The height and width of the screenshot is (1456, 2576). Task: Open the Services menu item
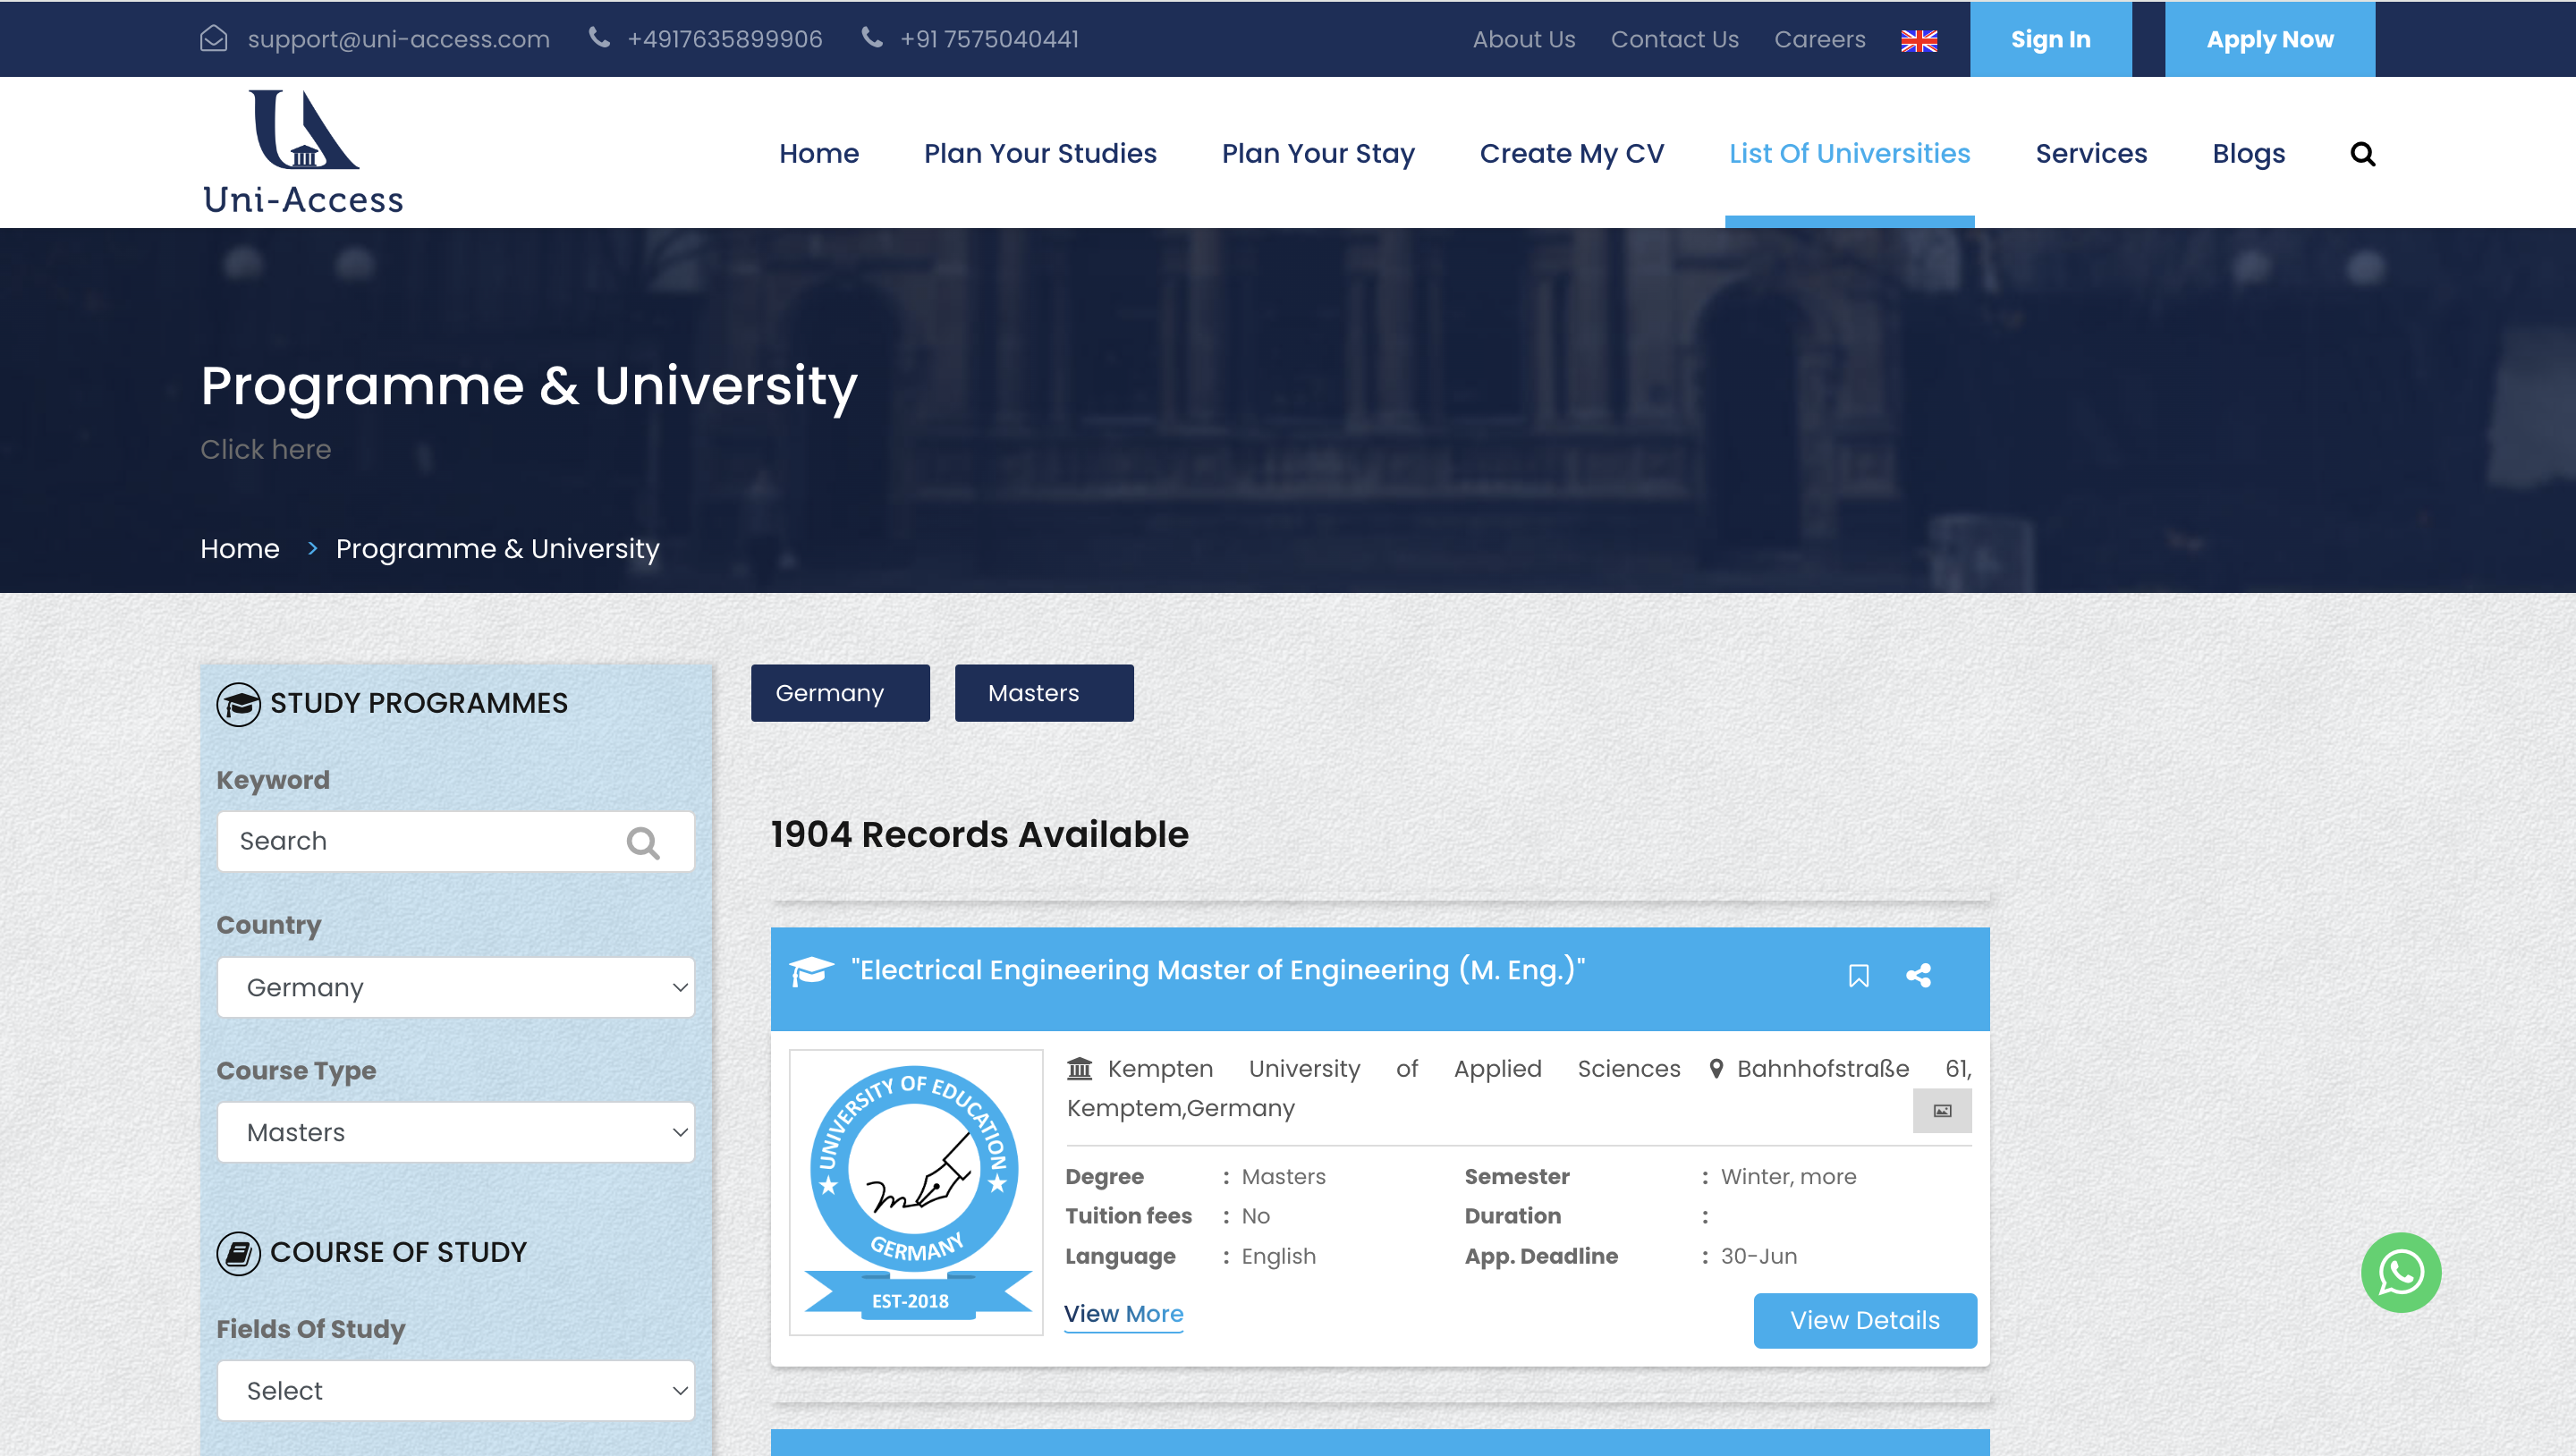(2091, 154)
